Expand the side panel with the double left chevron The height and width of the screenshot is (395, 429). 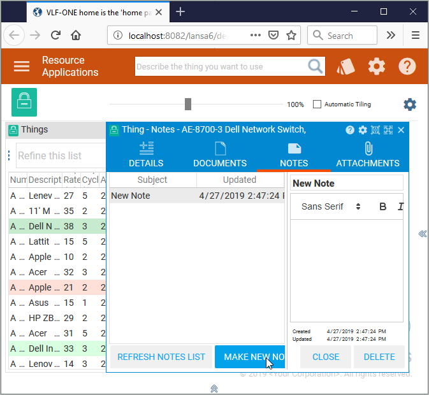422,234
